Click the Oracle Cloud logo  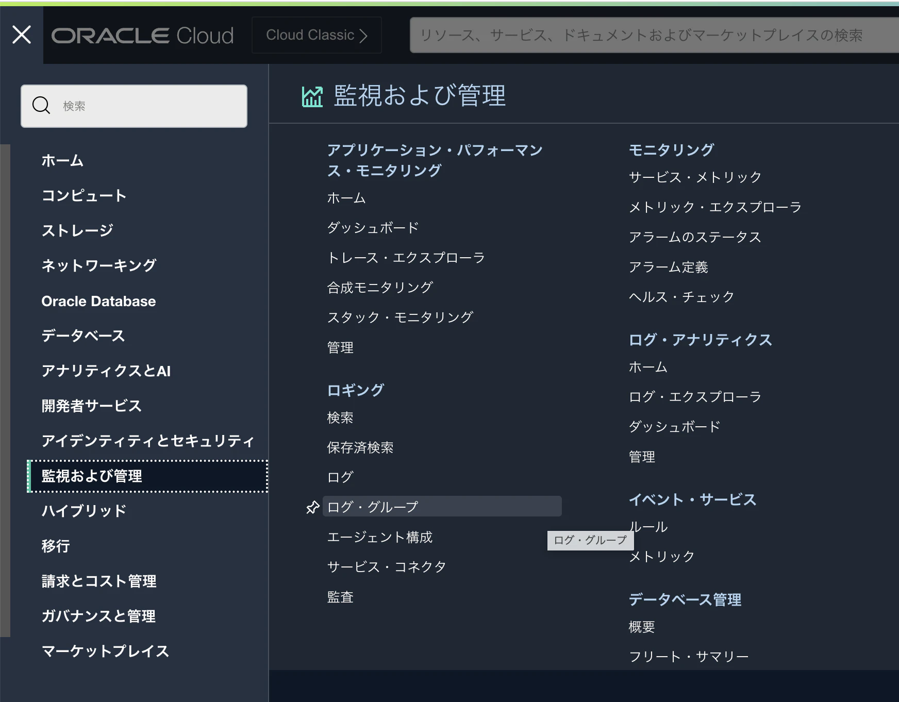(x=142, y=36)
